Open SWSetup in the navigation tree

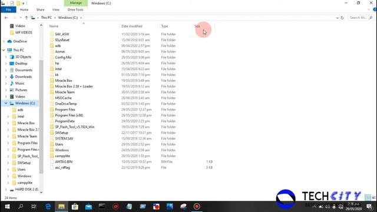click(x=24, y=163)
